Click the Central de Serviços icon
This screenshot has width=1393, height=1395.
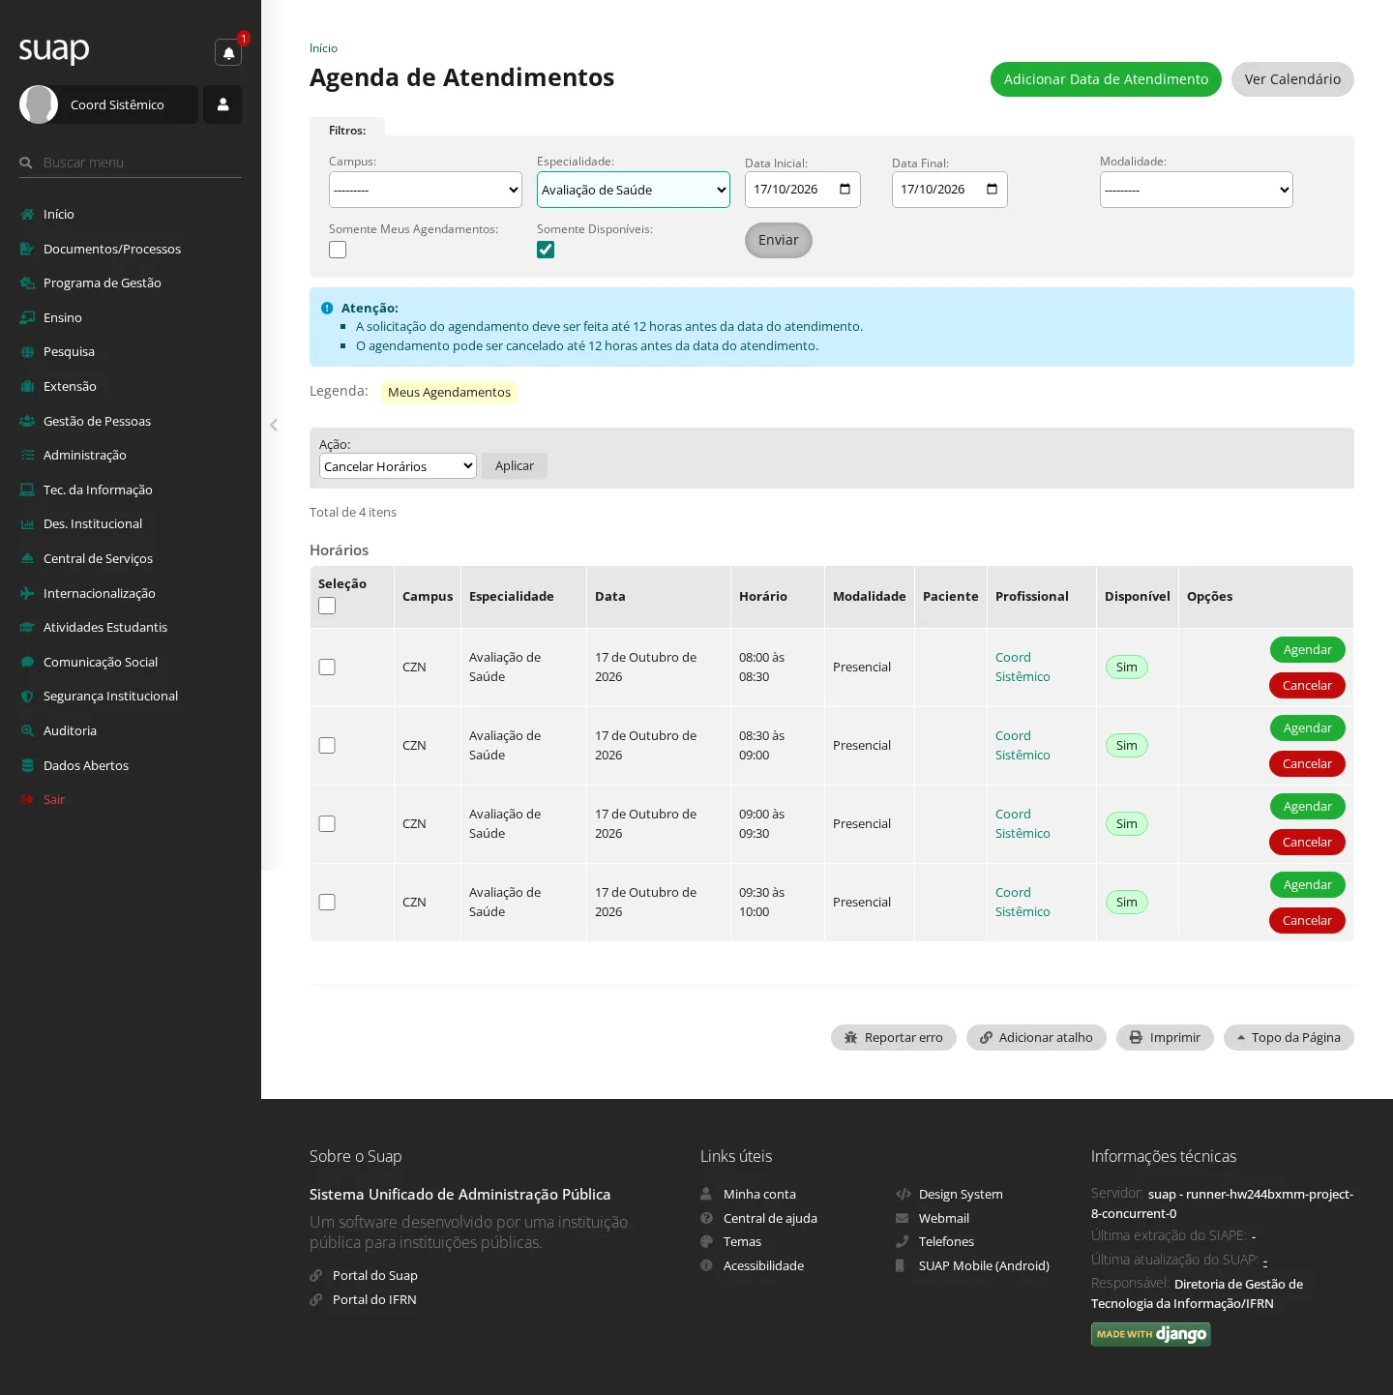coord(27,558)
